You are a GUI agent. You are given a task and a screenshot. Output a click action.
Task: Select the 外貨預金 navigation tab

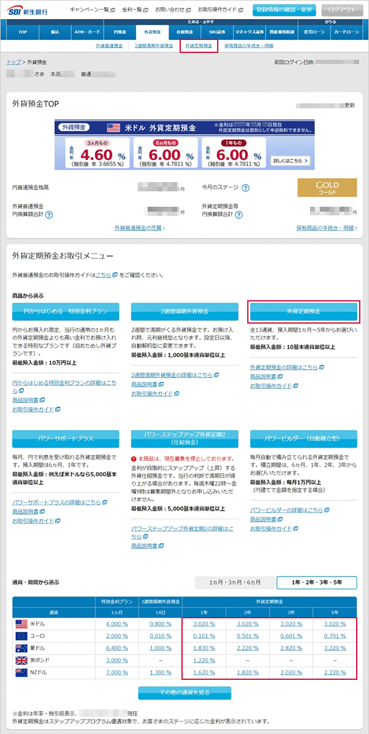(x=152, y=32)
